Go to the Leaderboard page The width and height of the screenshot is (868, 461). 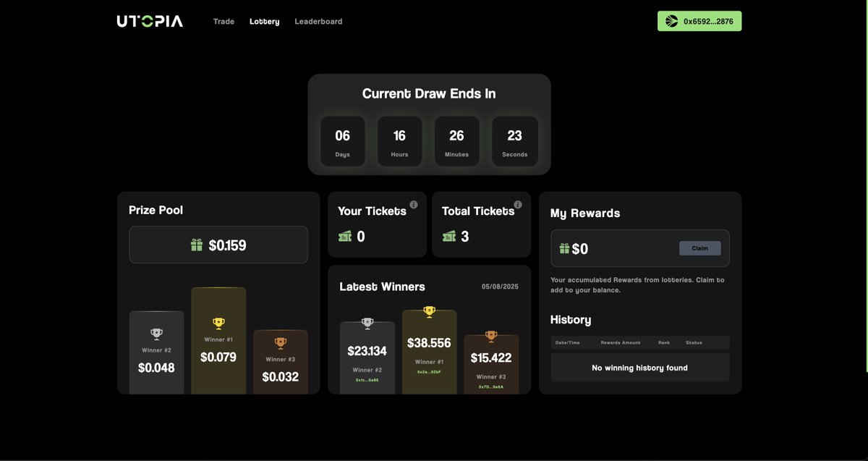pos(318,22)
